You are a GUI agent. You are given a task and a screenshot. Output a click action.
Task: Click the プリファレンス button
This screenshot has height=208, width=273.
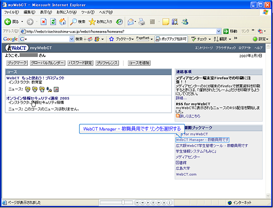click(x=107, y=63)
